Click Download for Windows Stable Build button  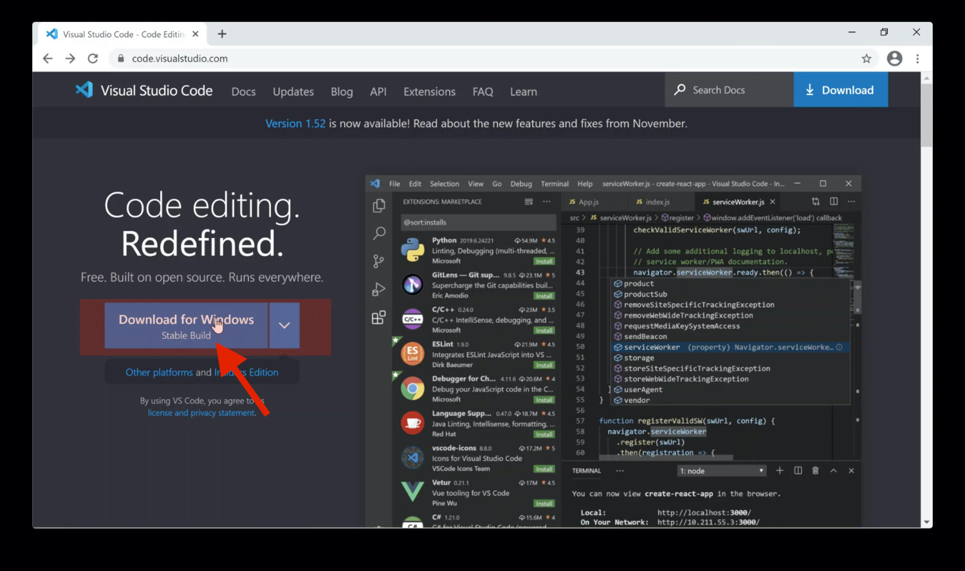[187, 325]
